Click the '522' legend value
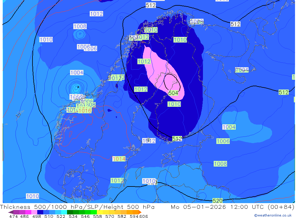This screenshot has height=218, width=298. (x=61, y=216)
